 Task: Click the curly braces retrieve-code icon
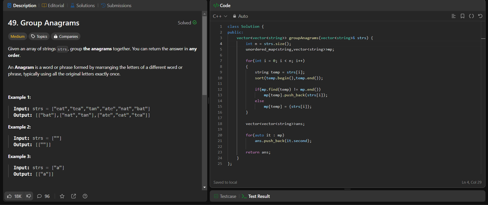pyautogui.click(x=472, y=16)
